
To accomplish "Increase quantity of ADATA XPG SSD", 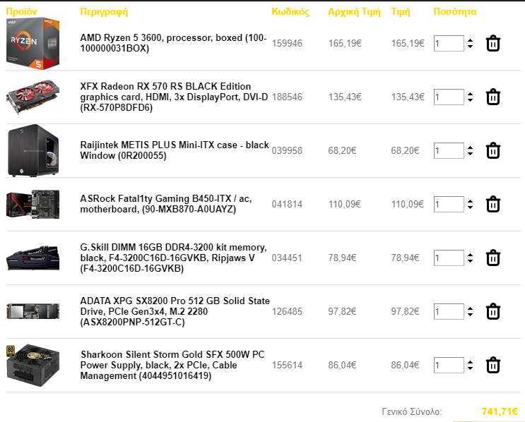I will pos(471,308).
